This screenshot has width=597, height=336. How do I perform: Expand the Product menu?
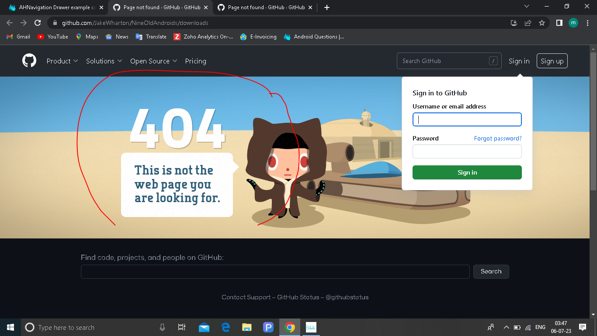[62, 61]
